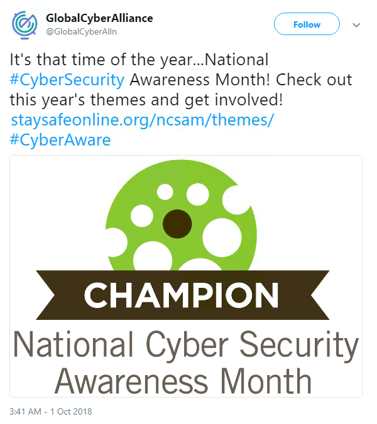377x424 pixels.
Task: Click the CHAMPION banner ribbon
Action: tap(183, 295)
